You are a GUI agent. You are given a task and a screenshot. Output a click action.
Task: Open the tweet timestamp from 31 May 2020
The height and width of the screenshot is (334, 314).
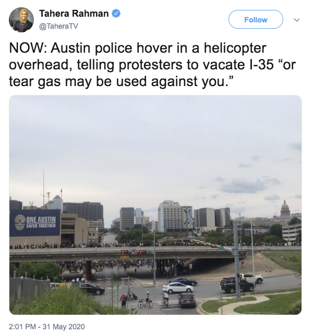coord(47,327)
